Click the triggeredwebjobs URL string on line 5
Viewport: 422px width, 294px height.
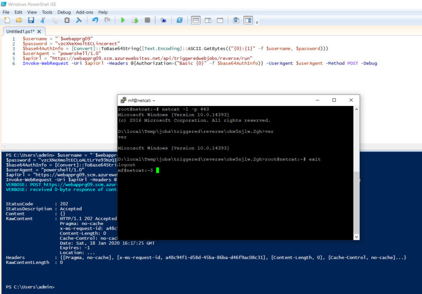click(x=151, y=58)
